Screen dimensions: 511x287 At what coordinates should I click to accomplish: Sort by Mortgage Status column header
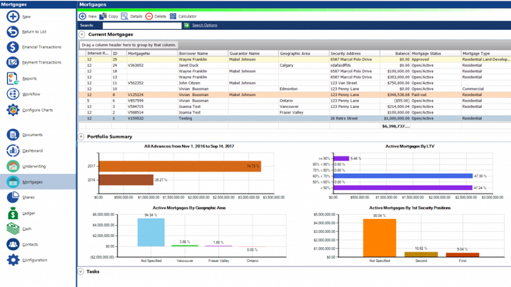coord(436,53)
